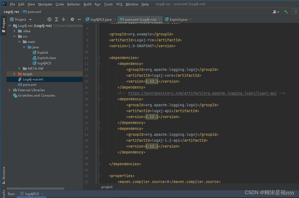Click the run configuration box icon

pos(295,12)
